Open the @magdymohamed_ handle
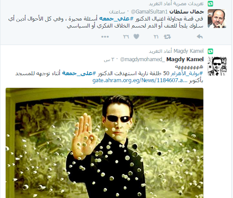This screenshot has width=233, height=198. tap(142, 59)
